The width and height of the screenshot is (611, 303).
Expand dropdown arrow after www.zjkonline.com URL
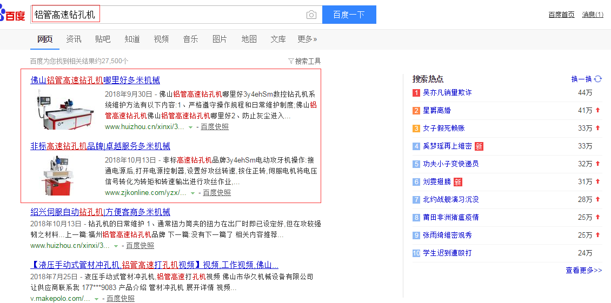(192, 193)
